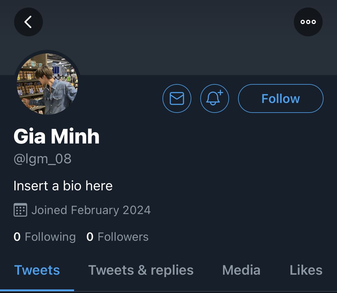The image size is (337, 293).
Task: Open Gia Minh's profile picture
Action: 47,84
